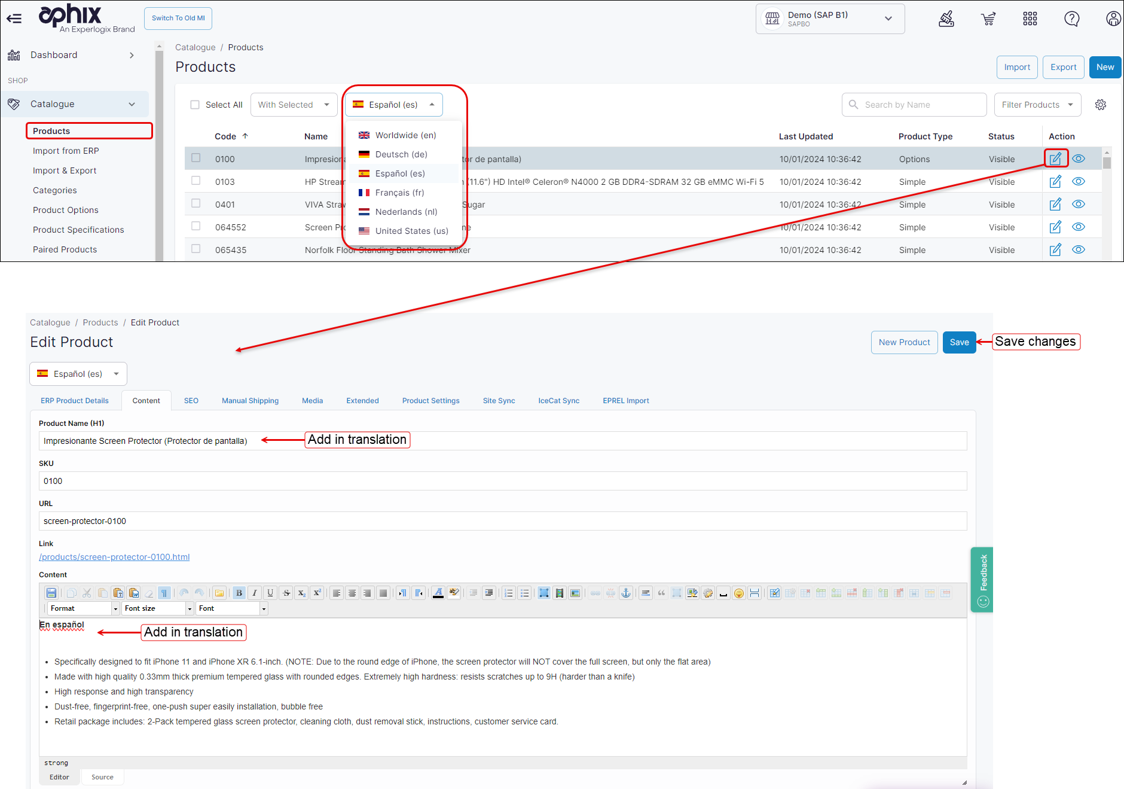
Task: Open the table settings gear icon
Action: [1100, 105]
